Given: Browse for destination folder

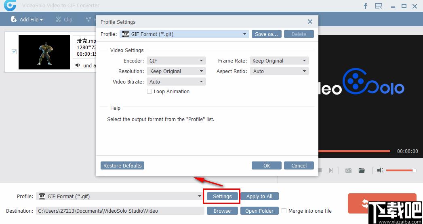Looking at the screenshot, I should pos(222,211).
